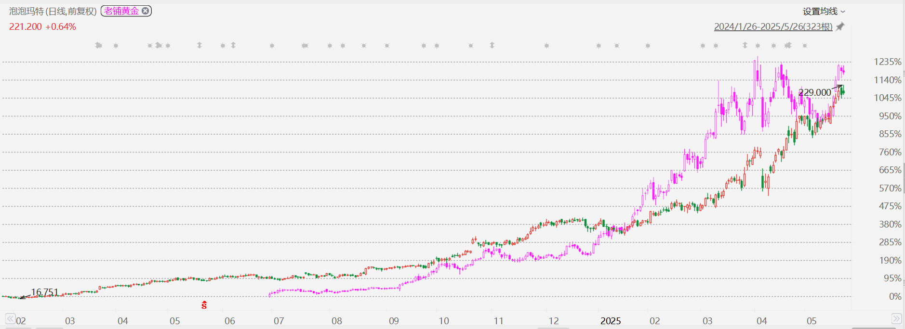Click the 16.751 low price annotation
Screen dimensions: 905x329
44,292
